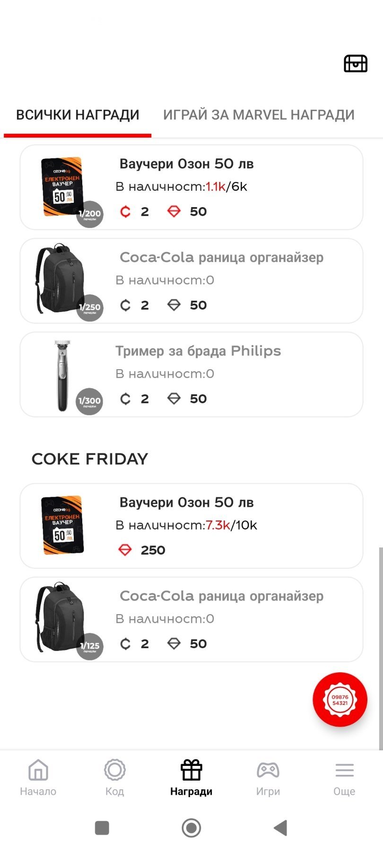Tap the red floating code scan button
Viewport: 383px width, 851px height.
[340, 699]
